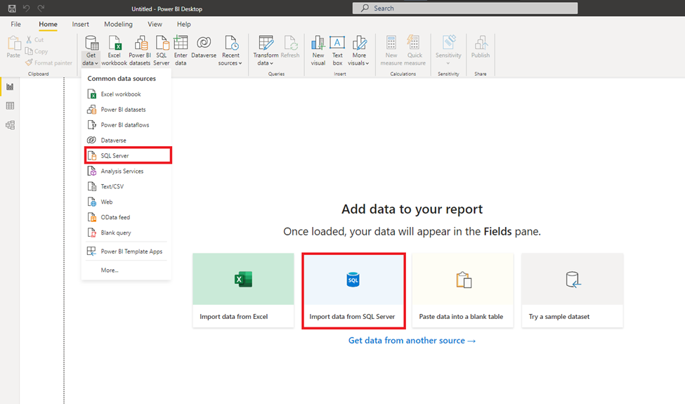Select the Help ribbon tab
The width and height of the screenshot is (685, 404).
tap(184, 24)
